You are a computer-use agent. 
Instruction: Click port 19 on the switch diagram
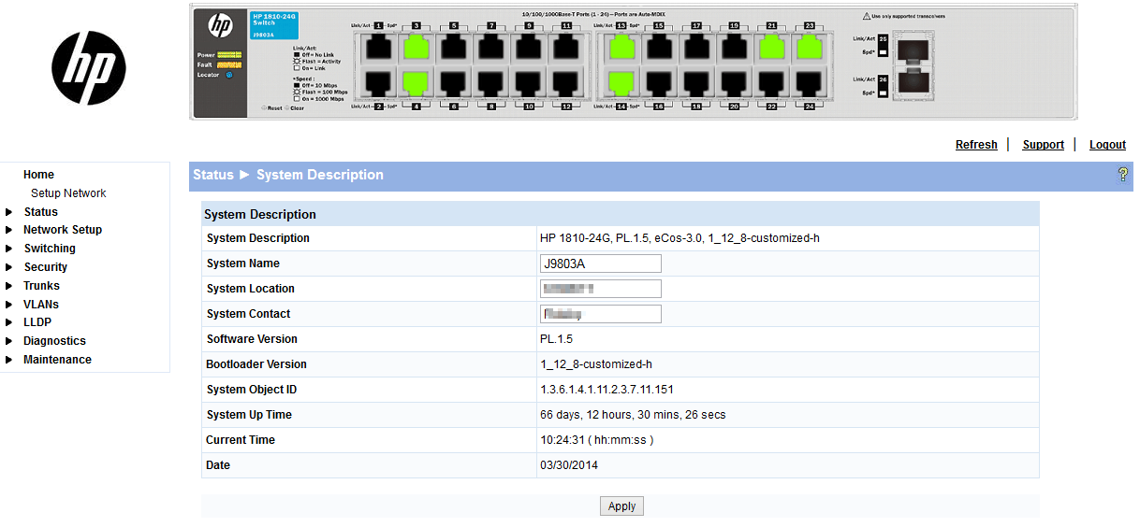[x=734, y=48]
